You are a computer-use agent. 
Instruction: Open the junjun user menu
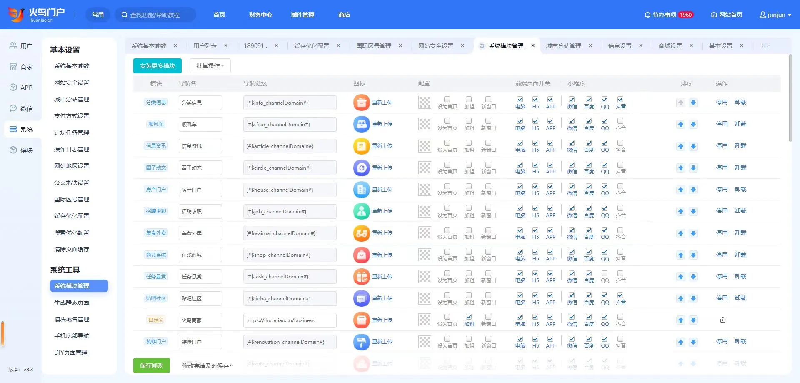pyautogui.click(x=775, y=15)
